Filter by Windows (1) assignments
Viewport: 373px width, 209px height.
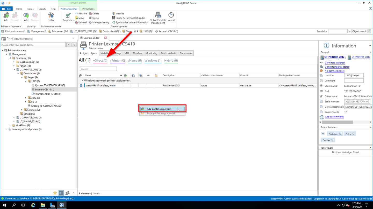coord(153,61)
